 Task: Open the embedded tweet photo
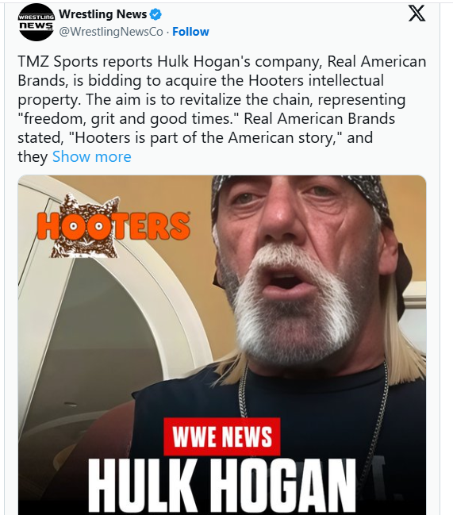tap(222, 345)
